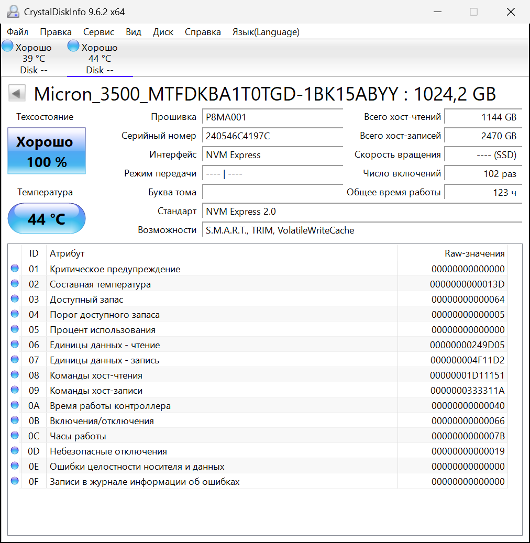Click status icon of Критическое предупреждение row
This screenshot has height=543, width=530.
point(15,268)
